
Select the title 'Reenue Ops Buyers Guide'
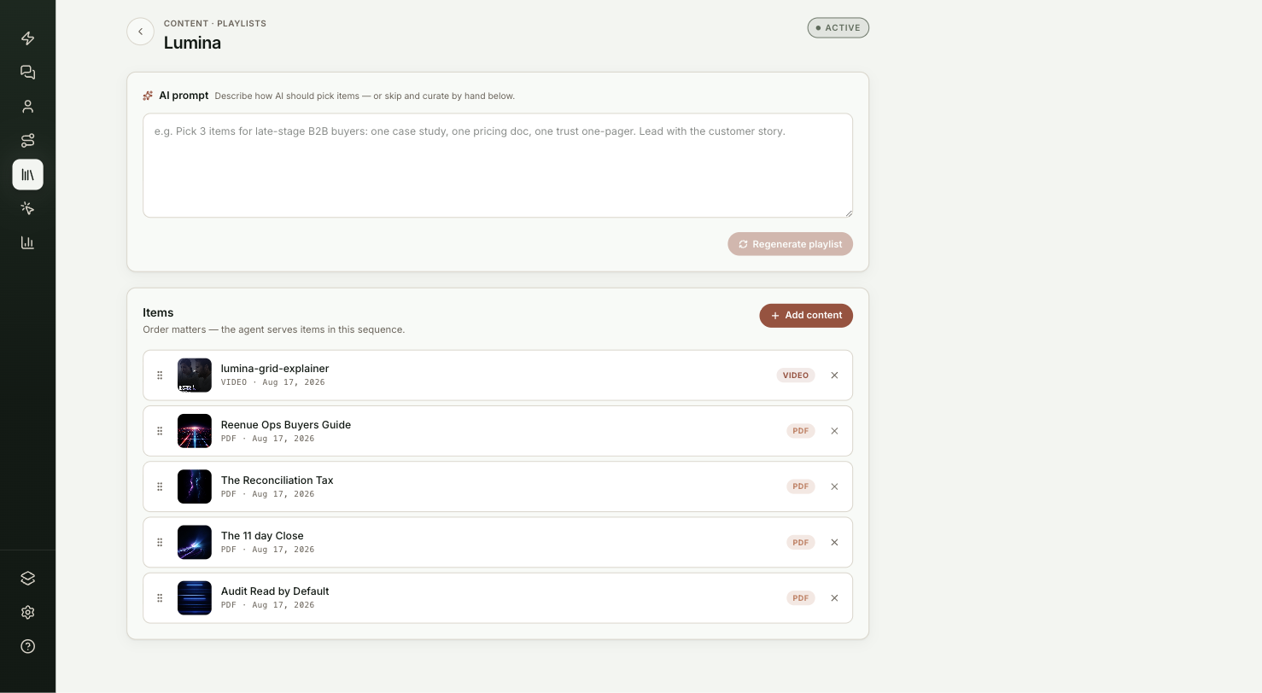click(x=286, y=425)
